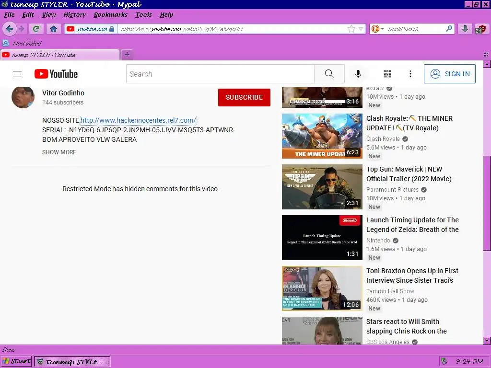The image size is (491, 368).
Task: Click the page scrollbar down arrow
Action: [487, 341]
